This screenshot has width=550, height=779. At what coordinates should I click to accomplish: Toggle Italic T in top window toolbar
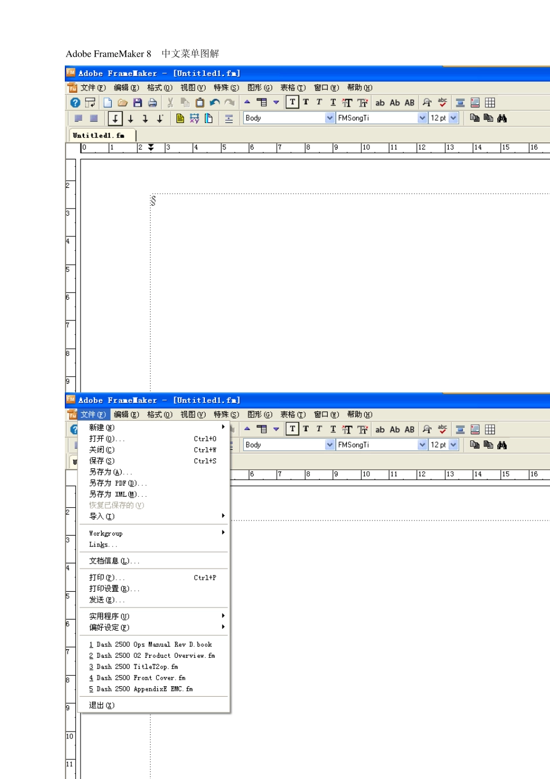click(319, 102)
